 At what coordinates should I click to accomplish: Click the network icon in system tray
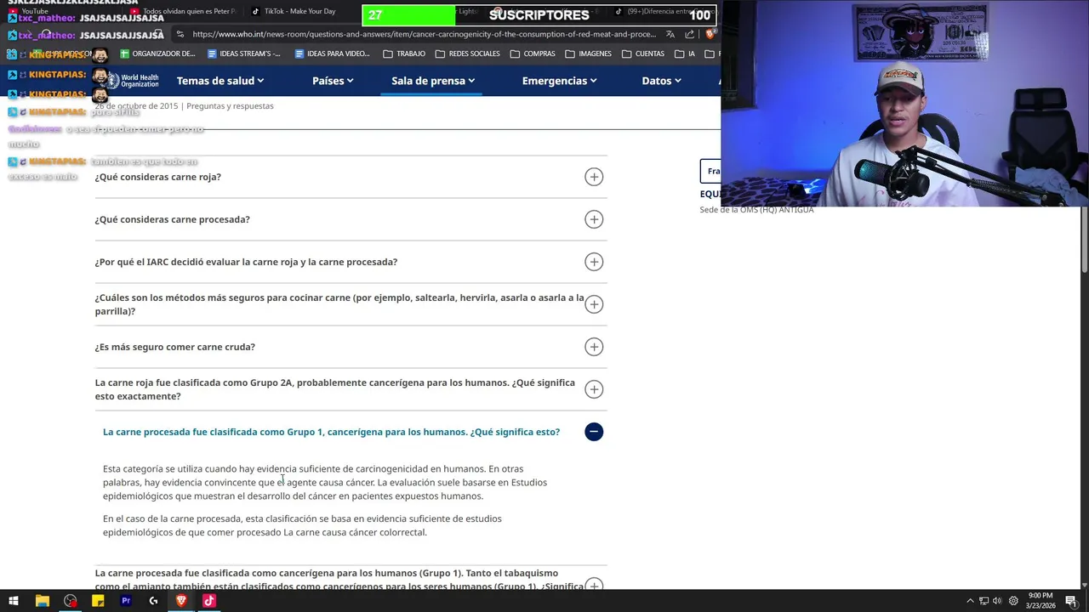coord(984,601)
